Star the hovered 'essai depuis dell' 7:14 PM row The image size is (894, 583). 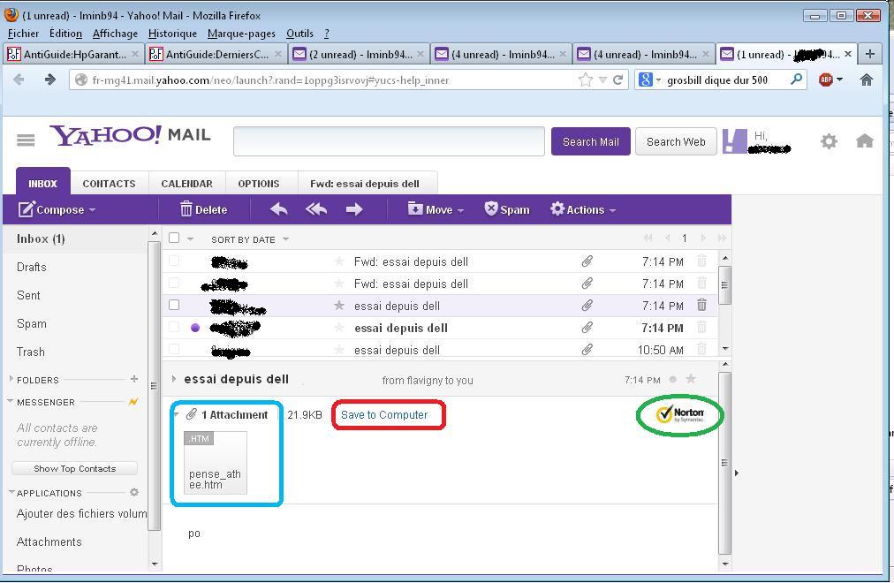339,306
